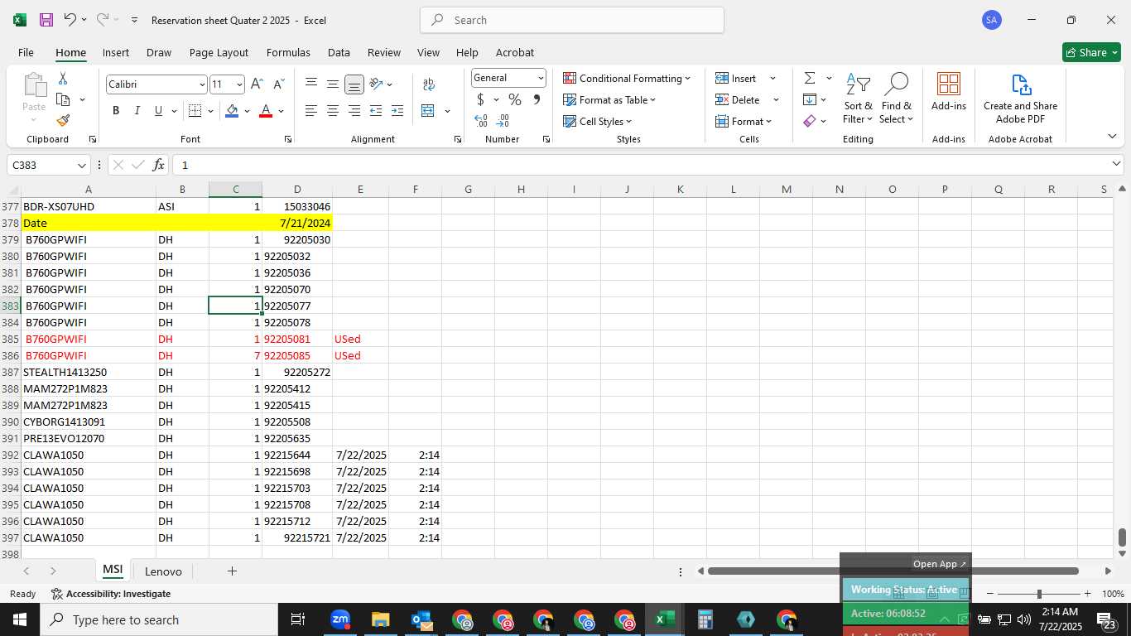Click the Decrease Decimal icon
Screen dimensions: 1131x636
tap(503, 121)
